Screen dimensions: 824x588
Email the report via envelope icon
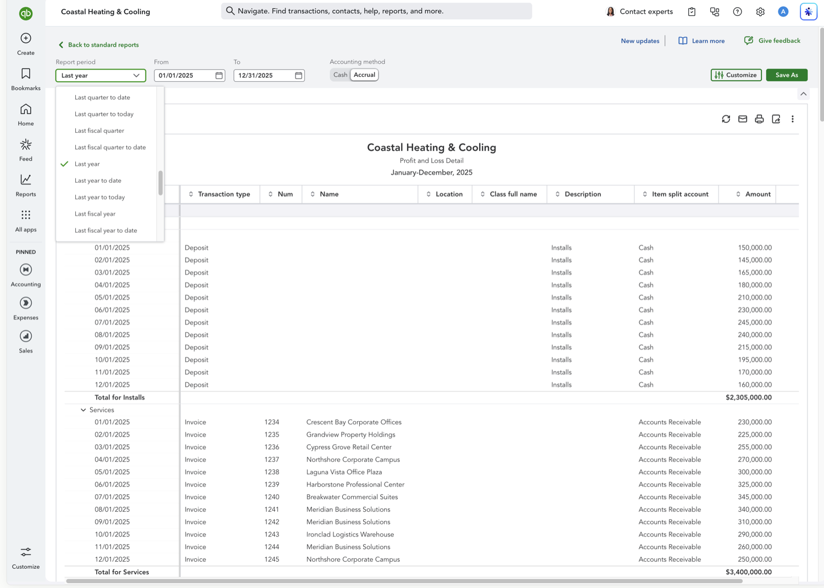pos(743,119)
